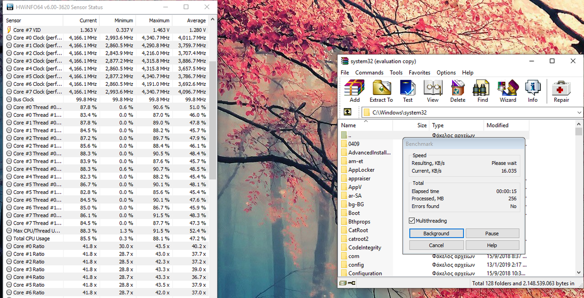The image size is (584, 298).
Task: Open the address path dropdown arrow
Action: (x=579, y=112)
